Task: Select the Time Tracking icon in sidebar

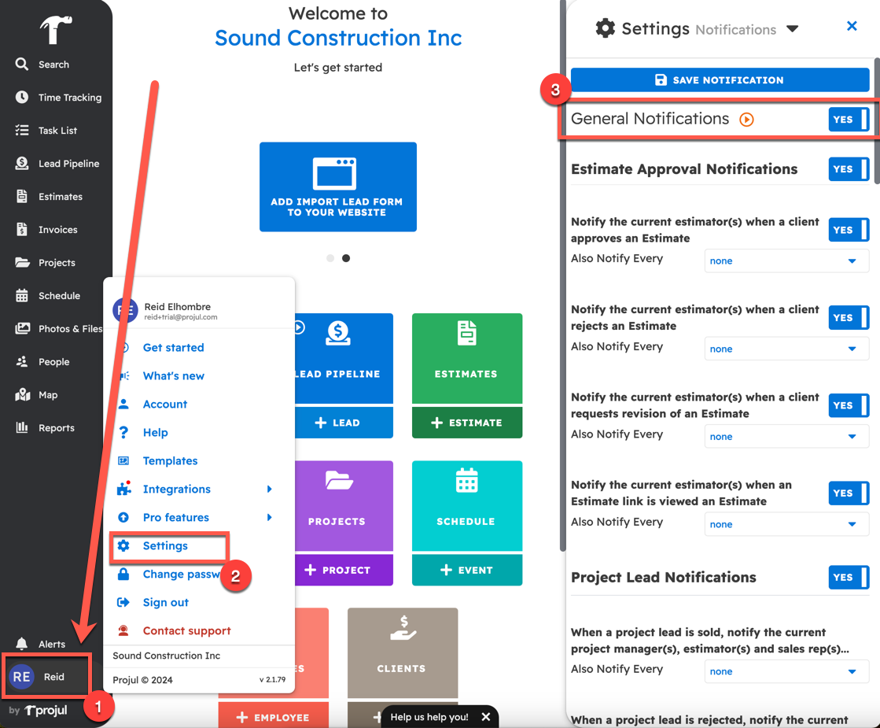Action: [21, 97]
